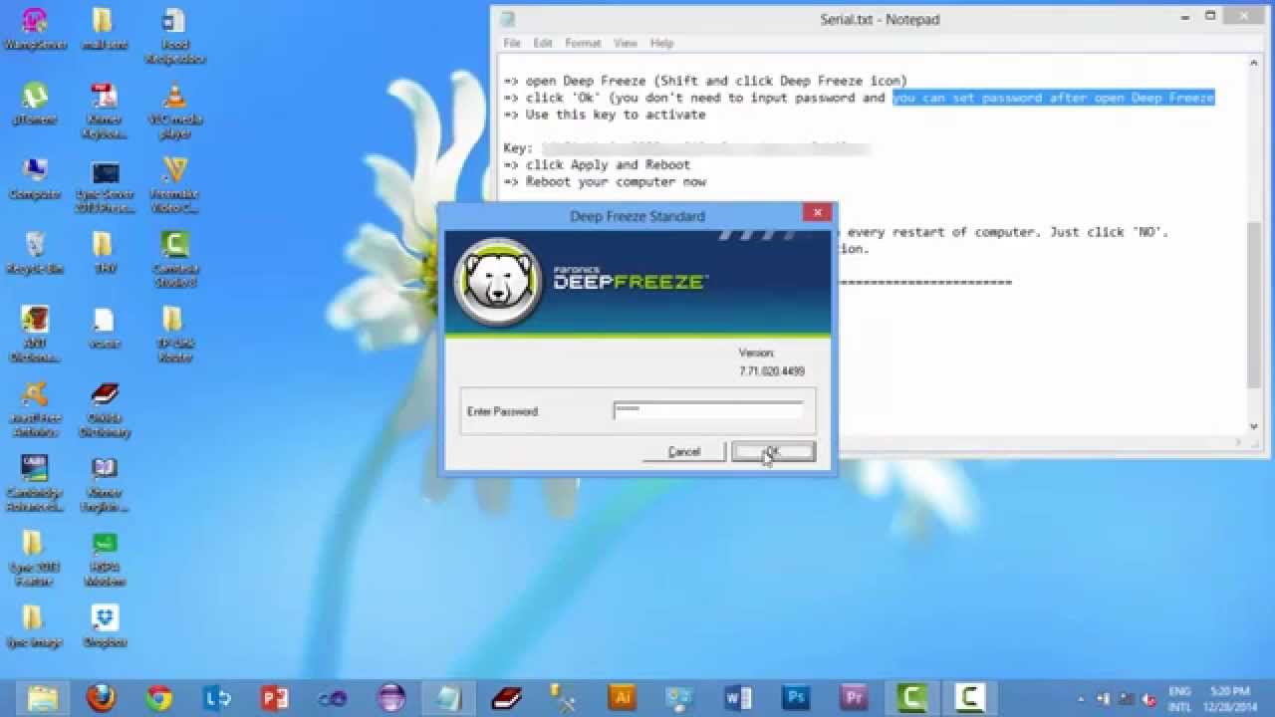Open Google Chrome from the taskbar
This screenshot has width=1275, height=717.
[158, 697]
